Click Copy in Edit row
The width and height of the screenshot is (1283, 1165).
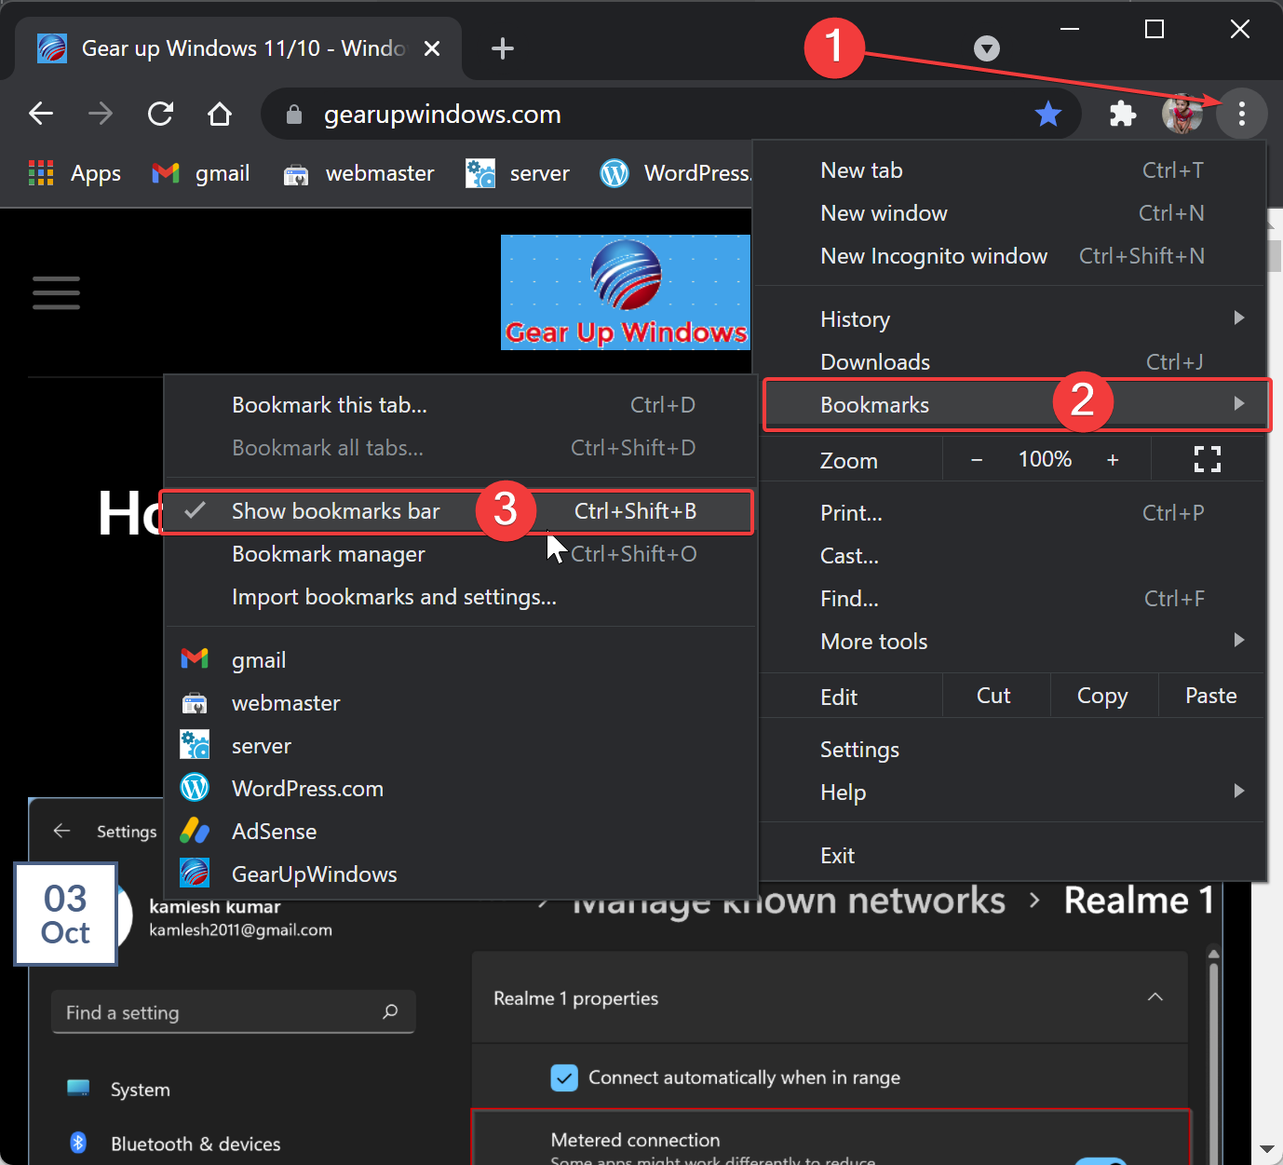[x=1102, y=696]
